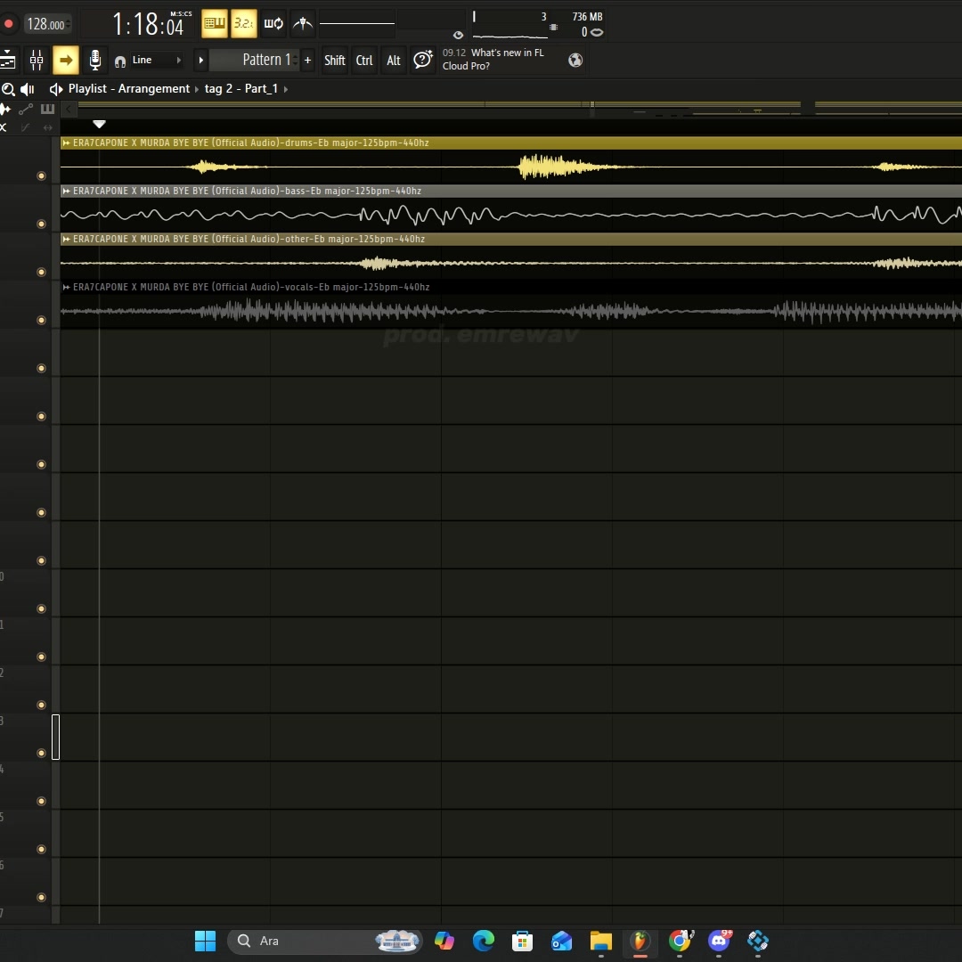Open the Line snap dropdown

tap(157, 61)
